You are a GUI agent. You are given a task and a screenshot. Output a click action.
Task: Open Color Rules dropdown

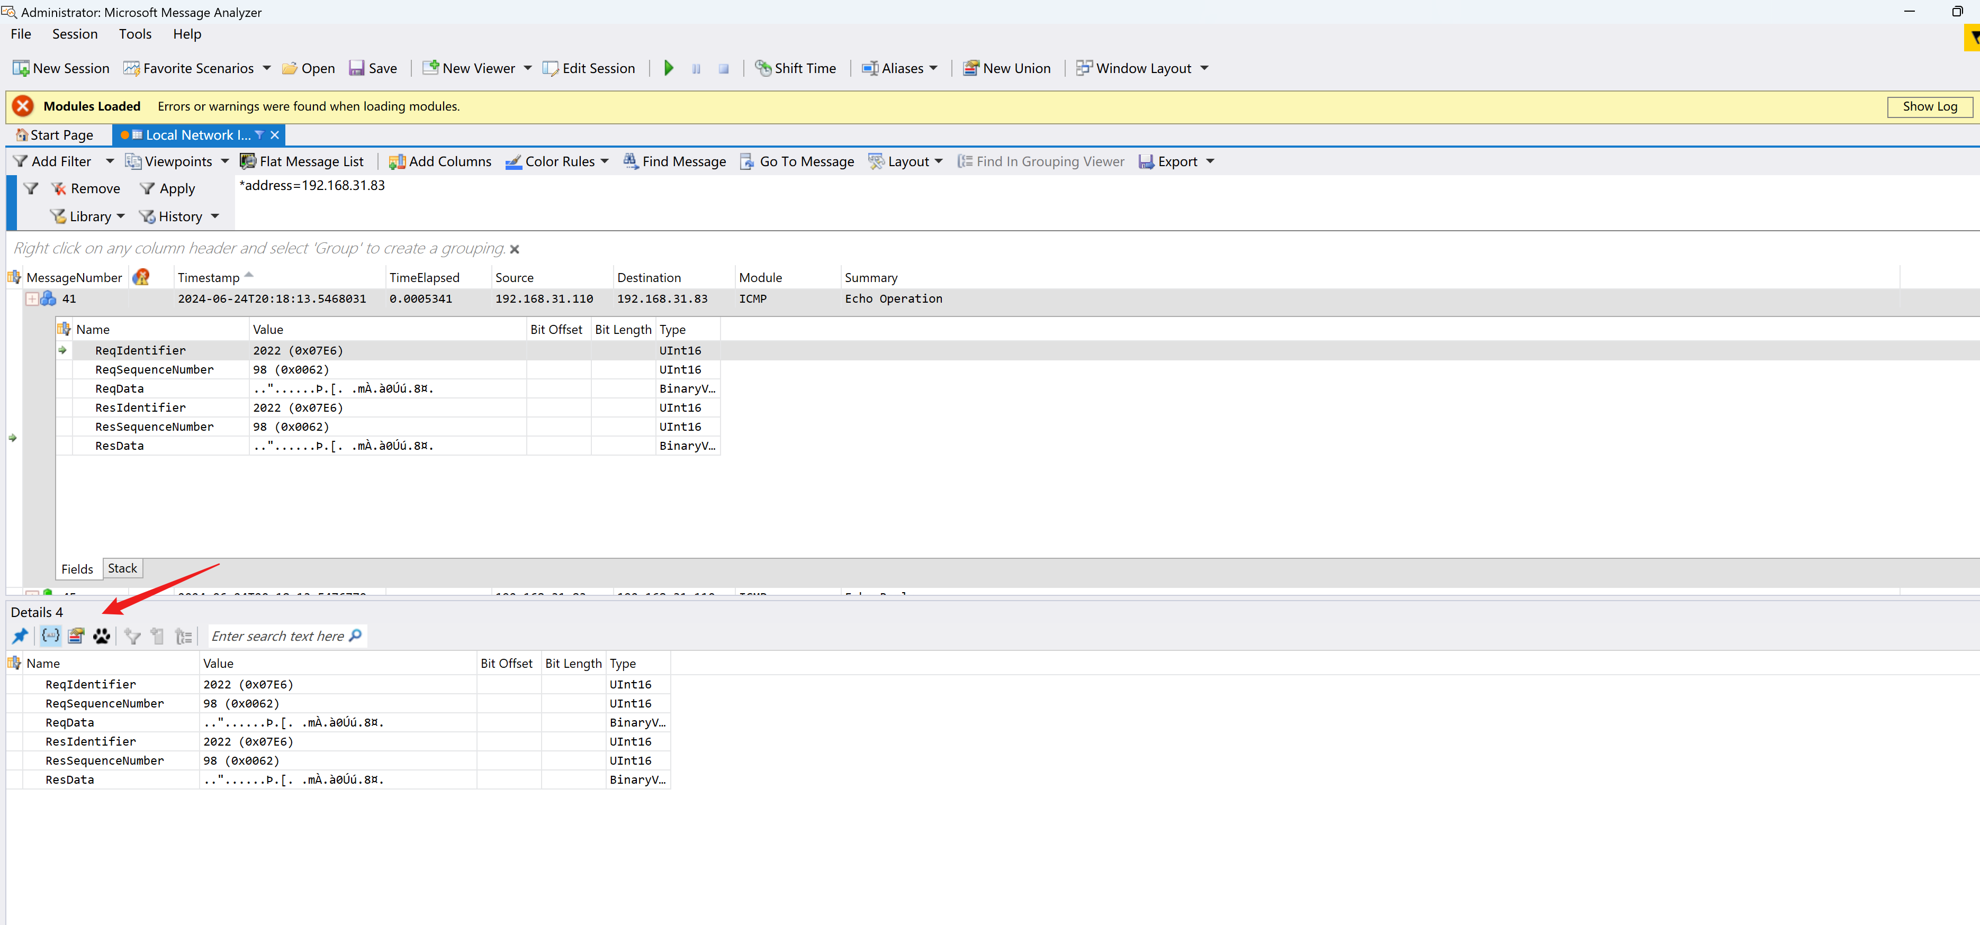(556, 161)
